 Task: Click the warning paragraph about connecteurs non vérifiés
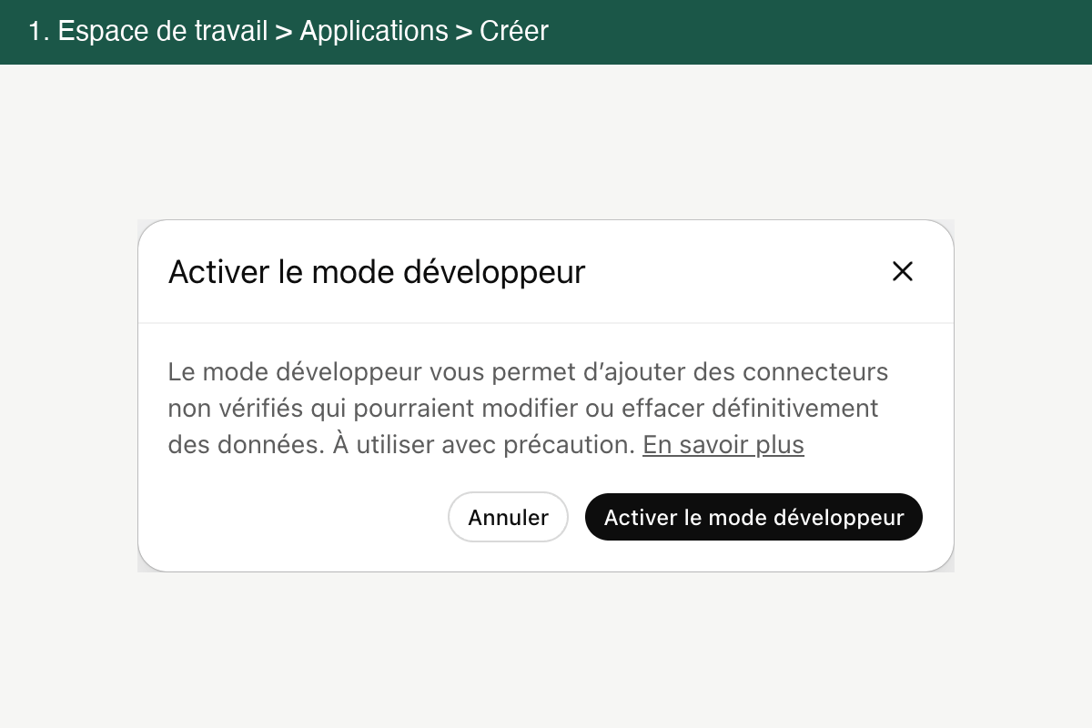pyautogui.click(x=529, y=409)
